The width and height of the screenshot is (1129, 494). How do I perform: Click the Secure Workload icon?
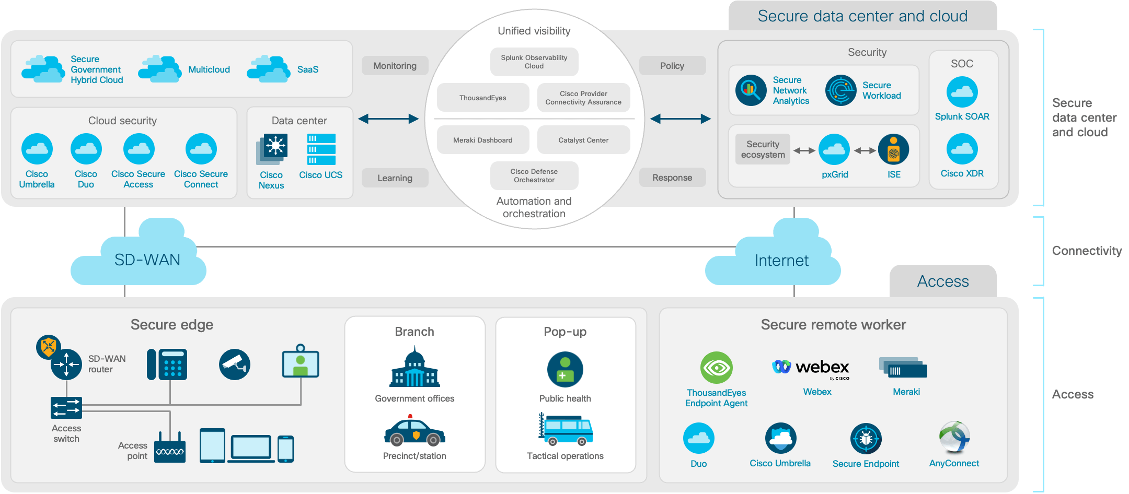tap(841, 90)
